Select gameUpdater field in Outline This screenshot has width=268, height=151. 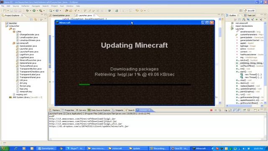[x=250, y=37]
